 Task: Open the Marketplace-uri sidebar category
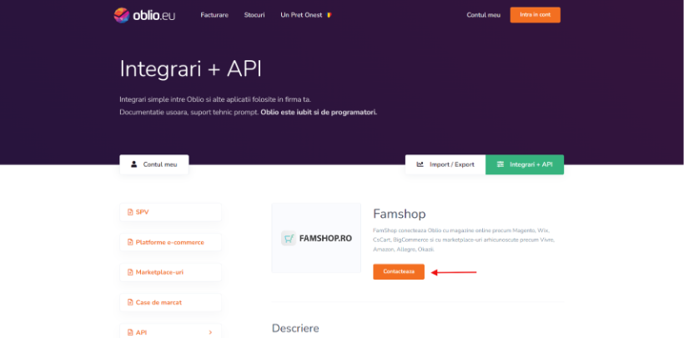click(170, 273)
